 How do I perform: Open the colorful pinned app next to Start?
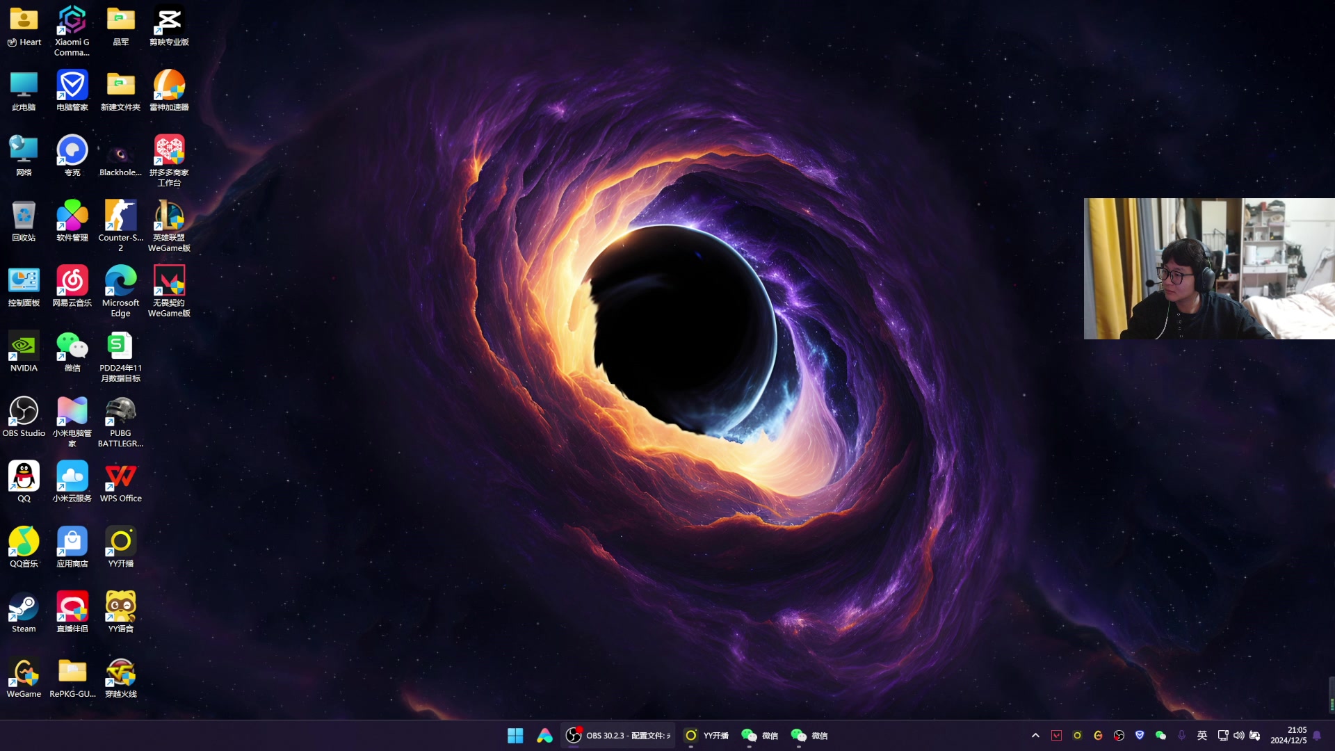point(544,736)
